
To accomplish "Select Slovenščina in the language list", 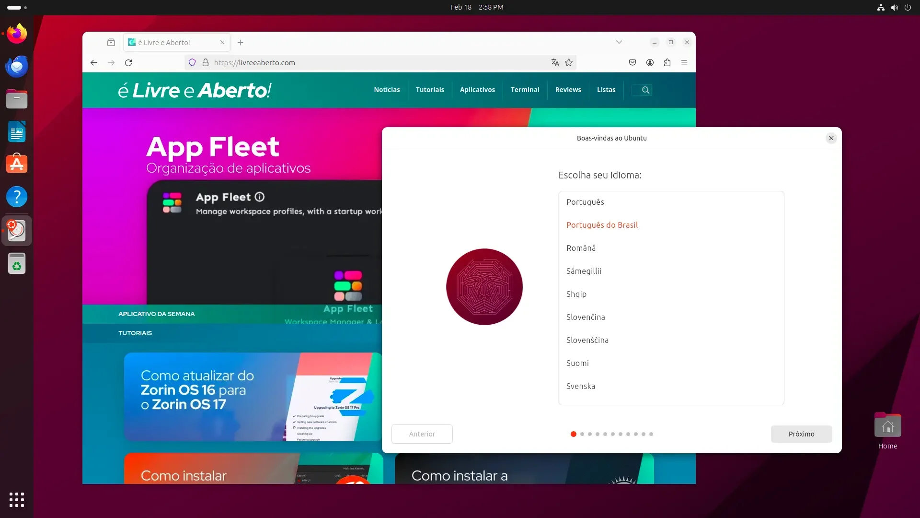I will [671, 340].
